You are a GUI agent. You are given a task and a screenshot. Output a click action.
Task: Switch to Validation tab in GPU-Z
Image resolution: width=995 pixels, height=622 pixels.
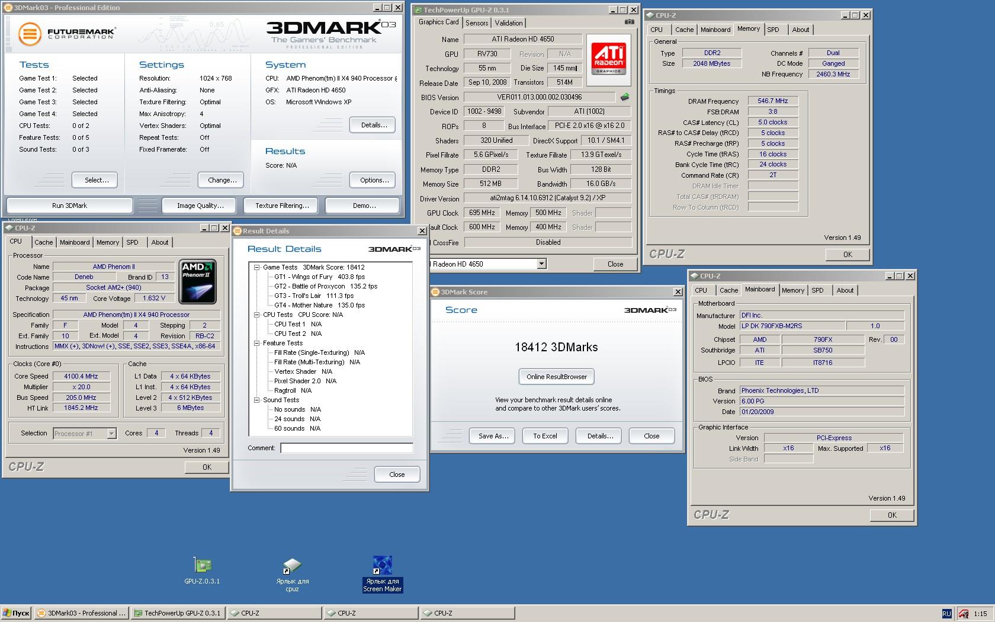click(509, 23)
